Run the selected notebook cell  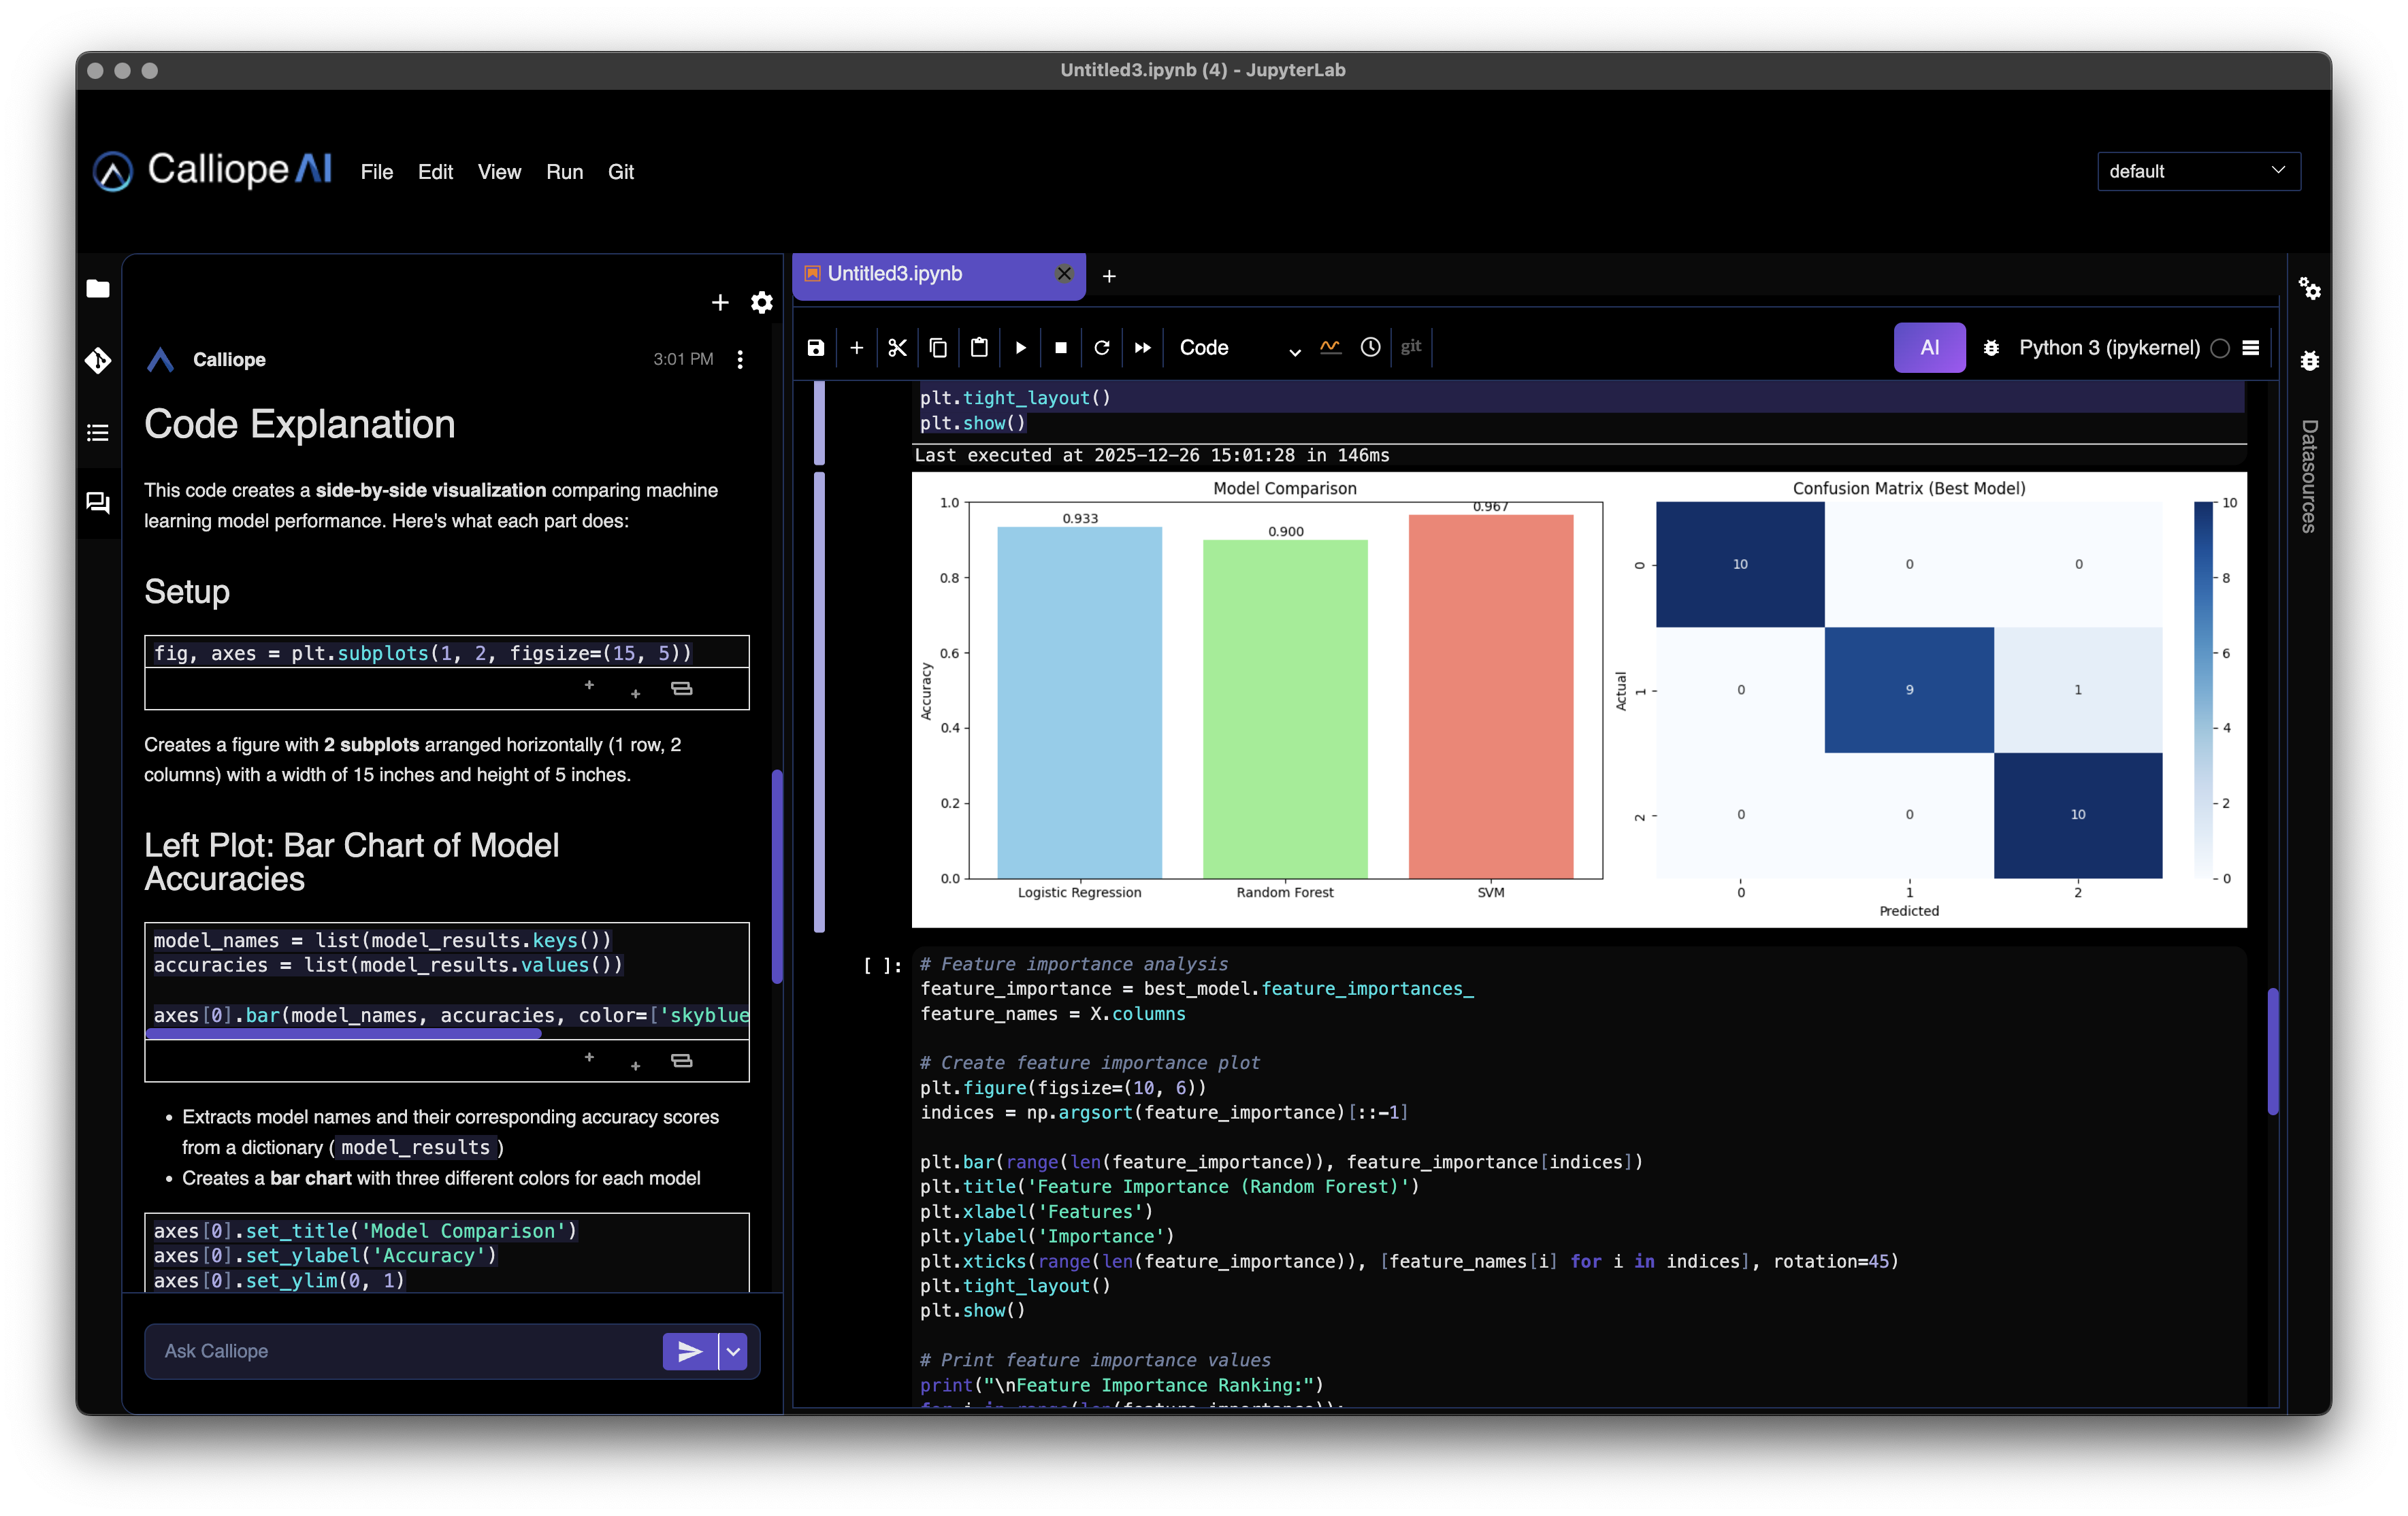tap(1020, 347)
